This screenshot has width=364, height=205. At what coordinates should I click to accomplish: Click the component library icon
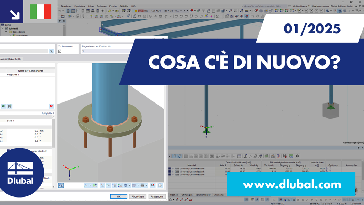[10, 106]
